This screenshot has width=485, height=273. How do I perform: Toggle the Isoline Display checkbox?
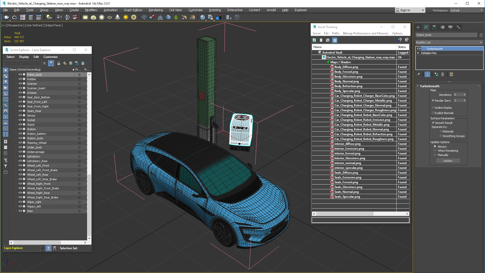[x=433, y=108]
